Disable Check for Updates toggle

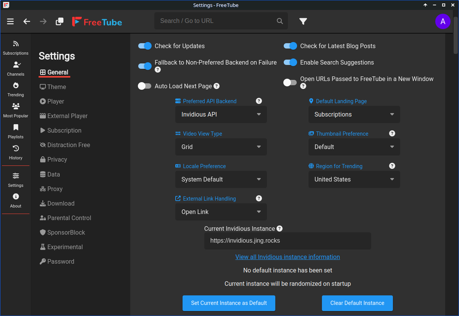point(144,46)
